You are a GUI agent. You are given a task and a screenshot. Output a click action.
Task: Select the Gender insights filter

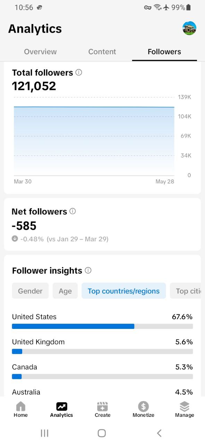coord(30,291)
